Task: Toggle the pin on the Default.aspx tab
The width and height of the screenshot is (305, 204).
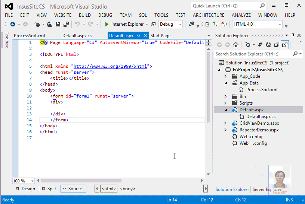Action: tap(138, 36)
